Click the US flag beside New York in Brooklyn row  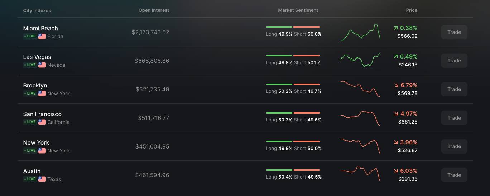pos(42,94)
